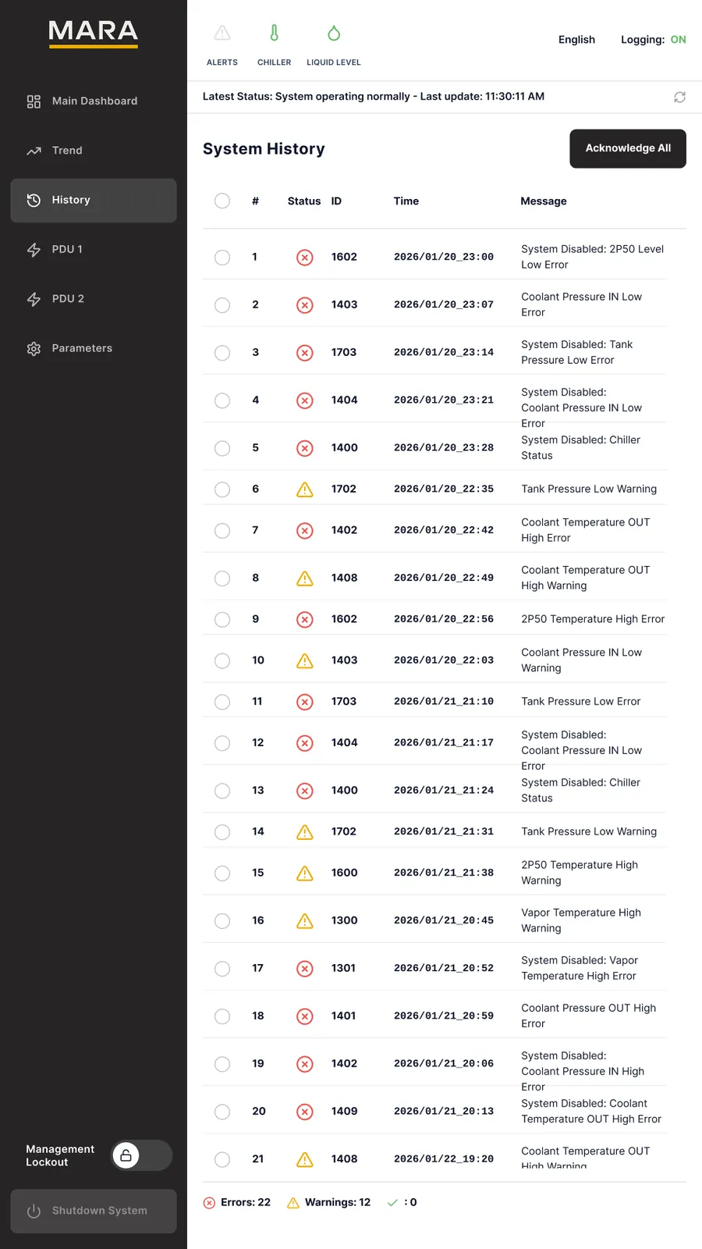
Task: Open the Parameters page
Action: [94, 348]
